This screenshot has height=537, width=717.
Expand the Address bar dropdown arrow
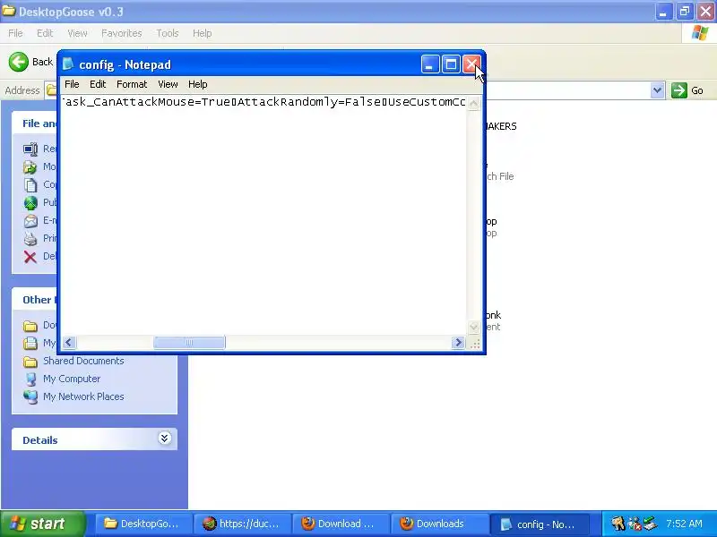(657, 90)
